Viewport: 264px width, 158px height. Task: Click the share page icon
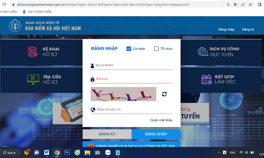tap(243, 4)
